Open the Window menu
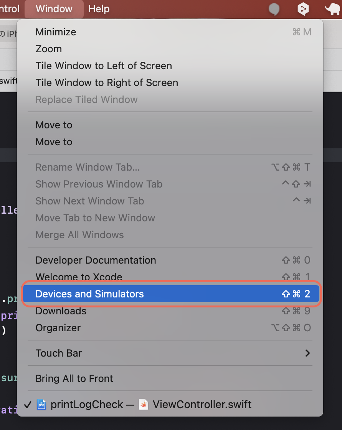The image size is (342, 430). (54, 9)
